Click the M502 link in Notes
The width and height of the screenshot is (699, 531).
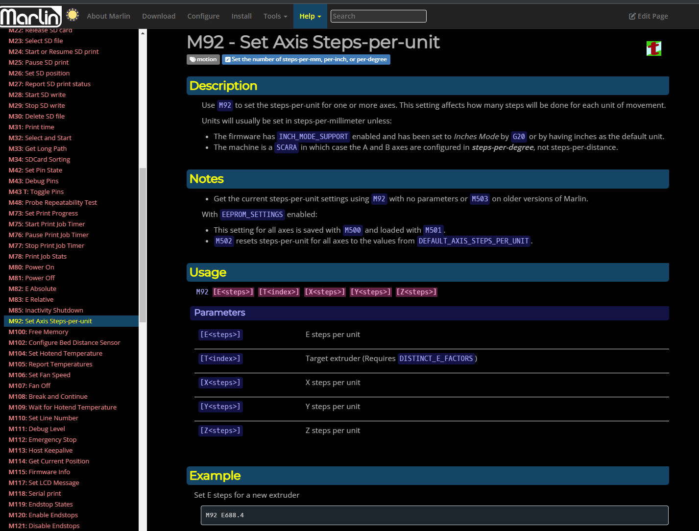224,241
